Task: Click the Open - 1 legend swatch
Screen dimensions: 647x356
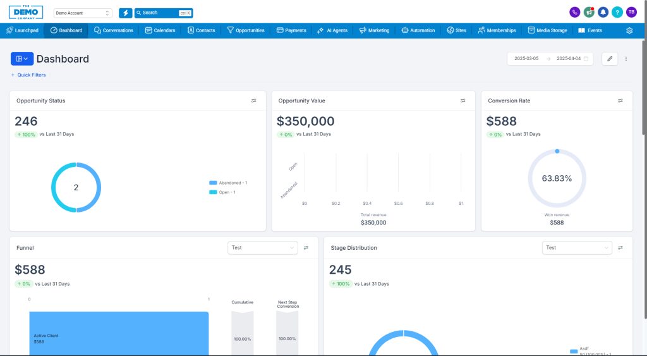Action: [213, 192]
